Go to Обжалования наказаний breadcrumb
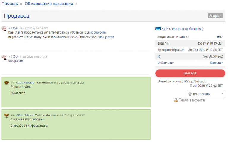Image resolution: width=228 pixels, height=143 pixels. tap(49, 4)
